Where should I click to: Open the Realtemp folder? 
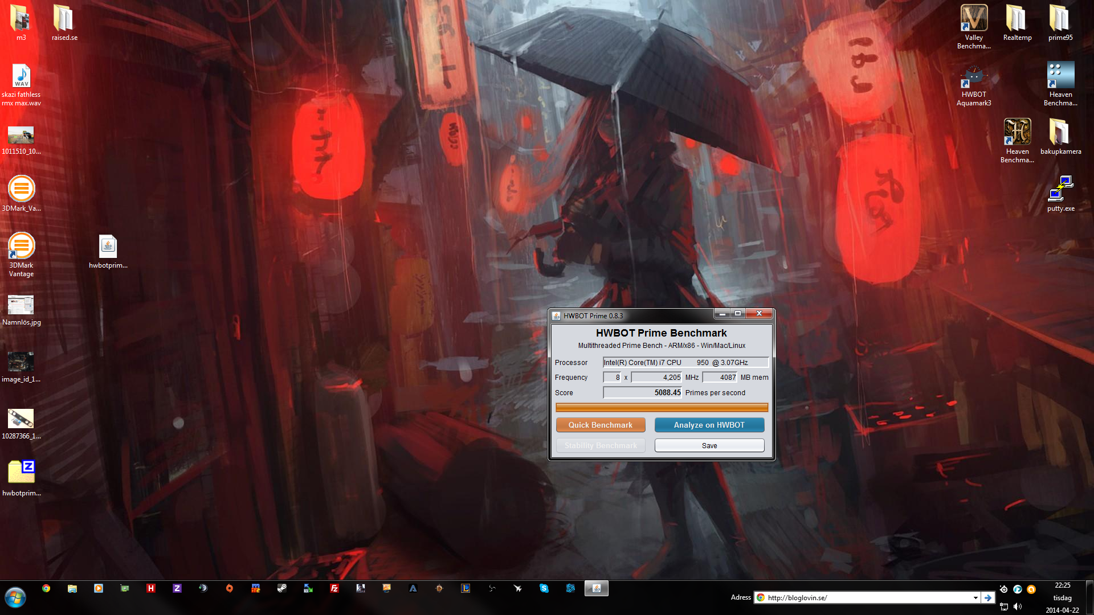coord(1017,23)
